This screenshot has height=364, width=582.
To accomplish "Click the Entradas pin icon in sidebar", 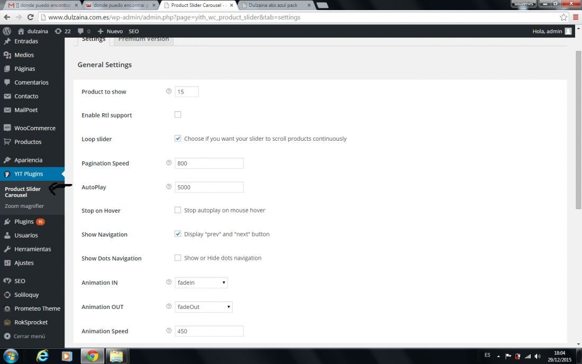I will tap(7, 41).
